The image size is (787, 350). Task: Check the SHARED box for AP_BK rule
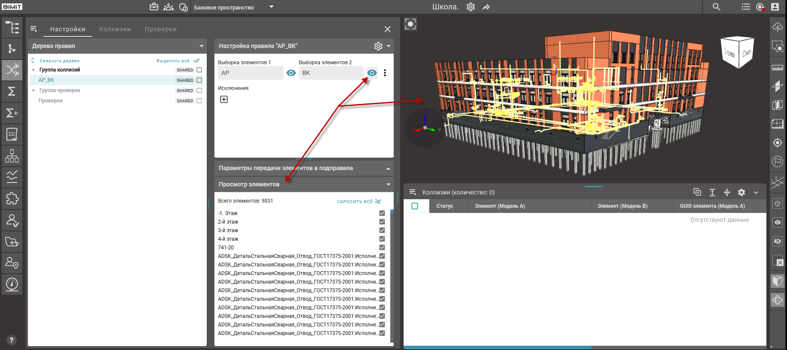click(199, 80)
